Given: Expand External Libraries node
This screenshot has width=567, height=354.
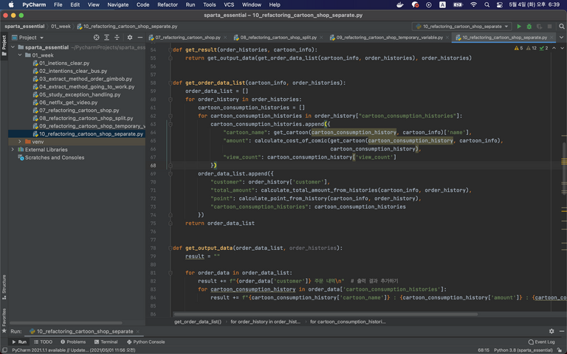Looking at the screenshot, I should tap(13, 150).
